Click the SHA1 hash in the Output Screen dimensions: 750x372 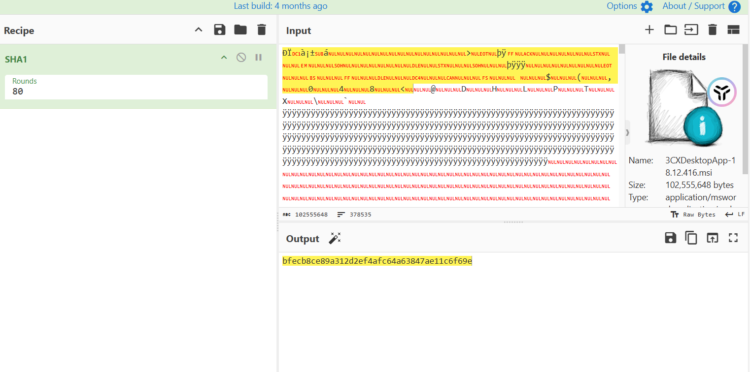click(x=377, y=261)
